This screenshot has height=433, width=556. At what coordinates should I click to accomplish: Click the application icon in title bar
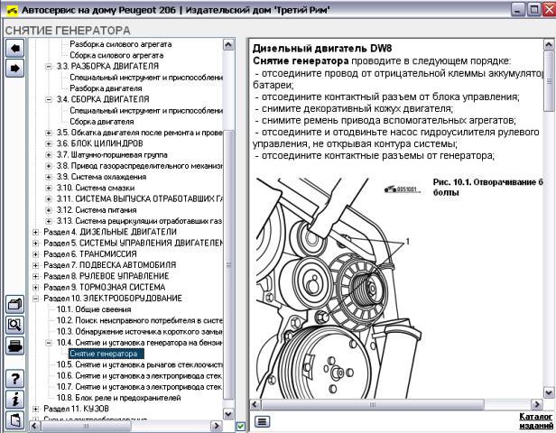click(x=12, y=10)
